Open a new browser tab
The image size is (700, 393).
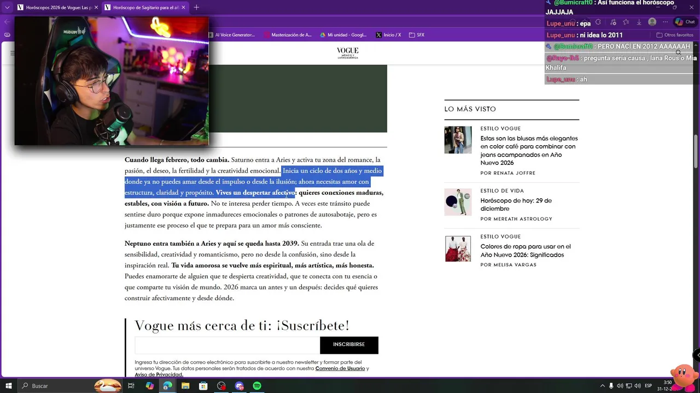point(196,8)
